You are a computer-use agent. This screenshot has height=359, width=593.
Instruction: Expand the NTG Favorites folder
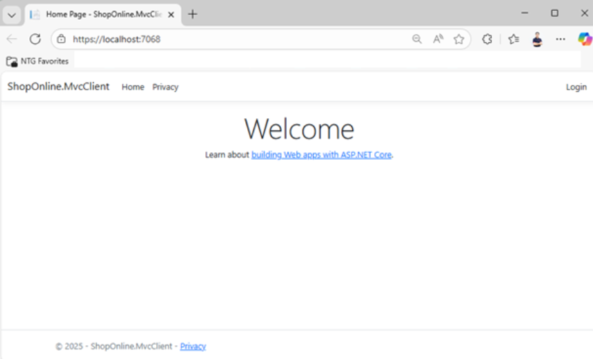(x=37, y=61)
